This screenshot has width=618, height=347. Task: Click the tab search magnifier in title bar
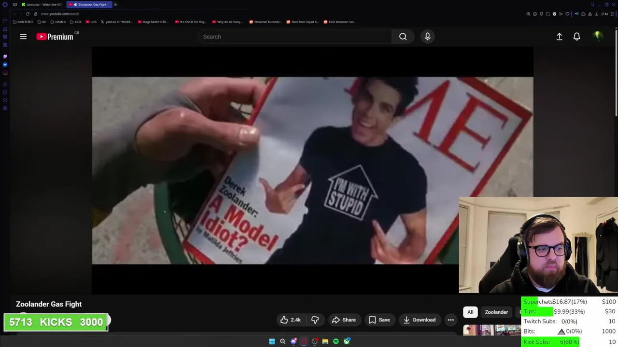[592, 4]
